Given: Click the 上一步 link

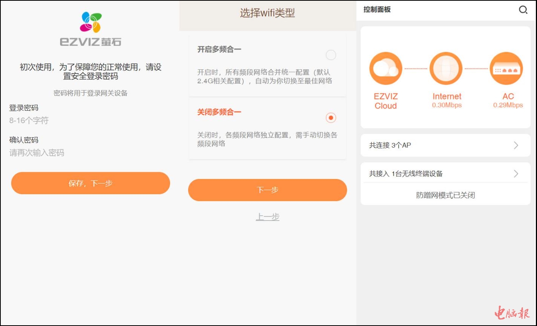Looking at the screenshot, I should 268,217.
